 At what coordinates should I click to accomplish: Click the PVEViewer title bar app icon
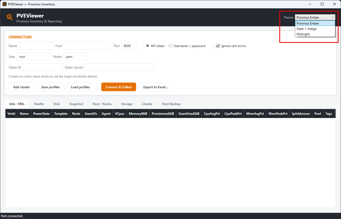click(x=4, y=4)
